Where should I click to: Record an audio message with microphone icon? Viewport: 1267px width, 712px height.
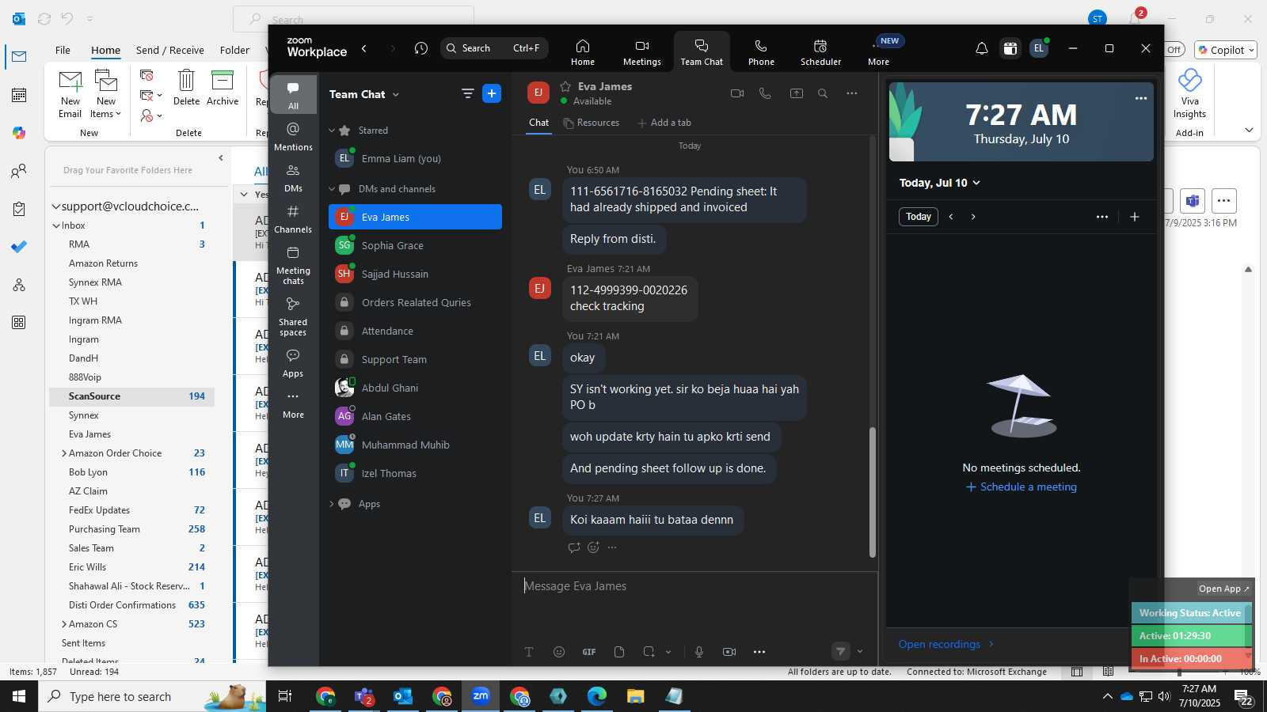(699, 652)
